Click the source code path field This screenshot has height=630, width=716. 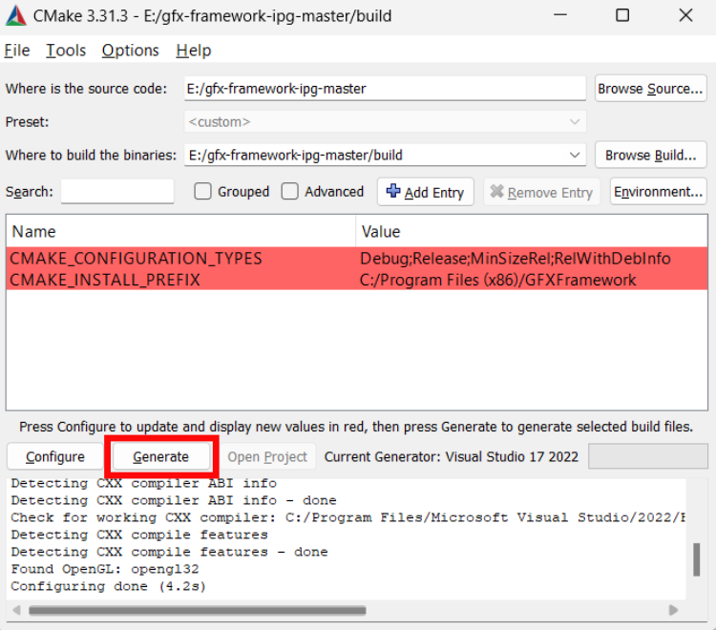(385, 89)
